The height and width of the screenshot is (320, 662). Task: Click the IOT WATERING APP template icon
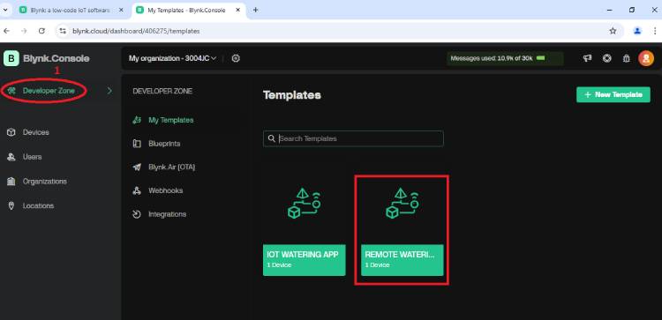click(305, 204)
